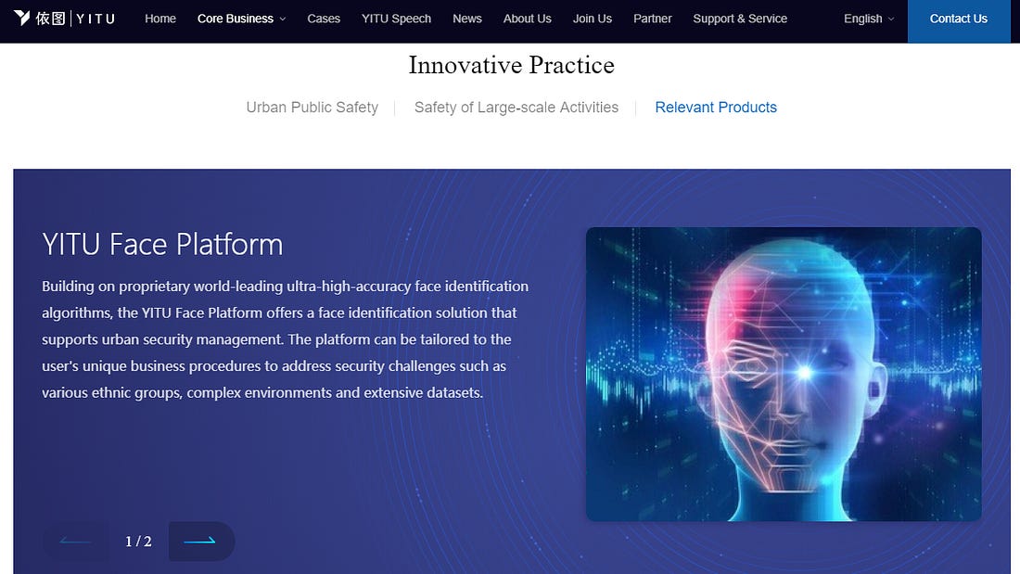Switch to Urban Public Safety tab
This screenshot has width=1020, height=574.
tap(312, 108)
